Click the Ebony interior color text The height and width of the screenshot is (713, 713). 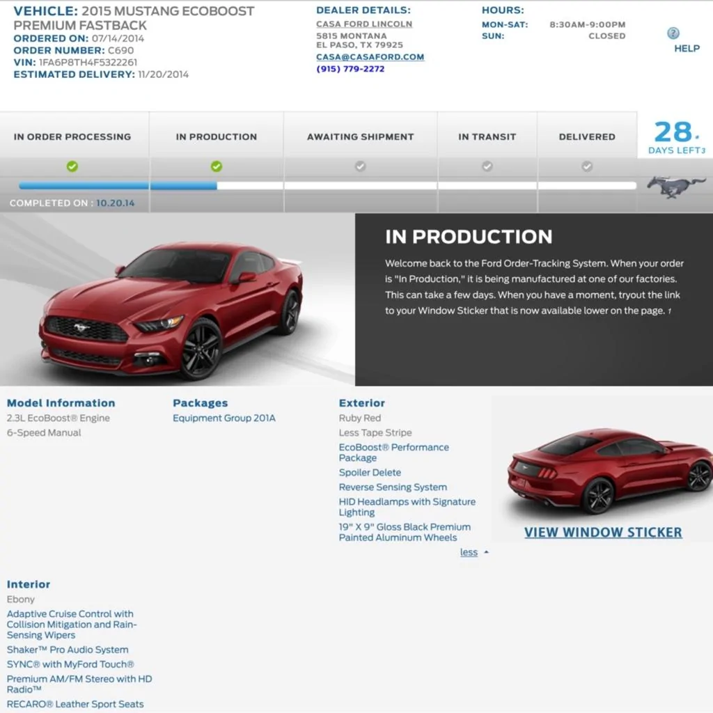point(20,600)
